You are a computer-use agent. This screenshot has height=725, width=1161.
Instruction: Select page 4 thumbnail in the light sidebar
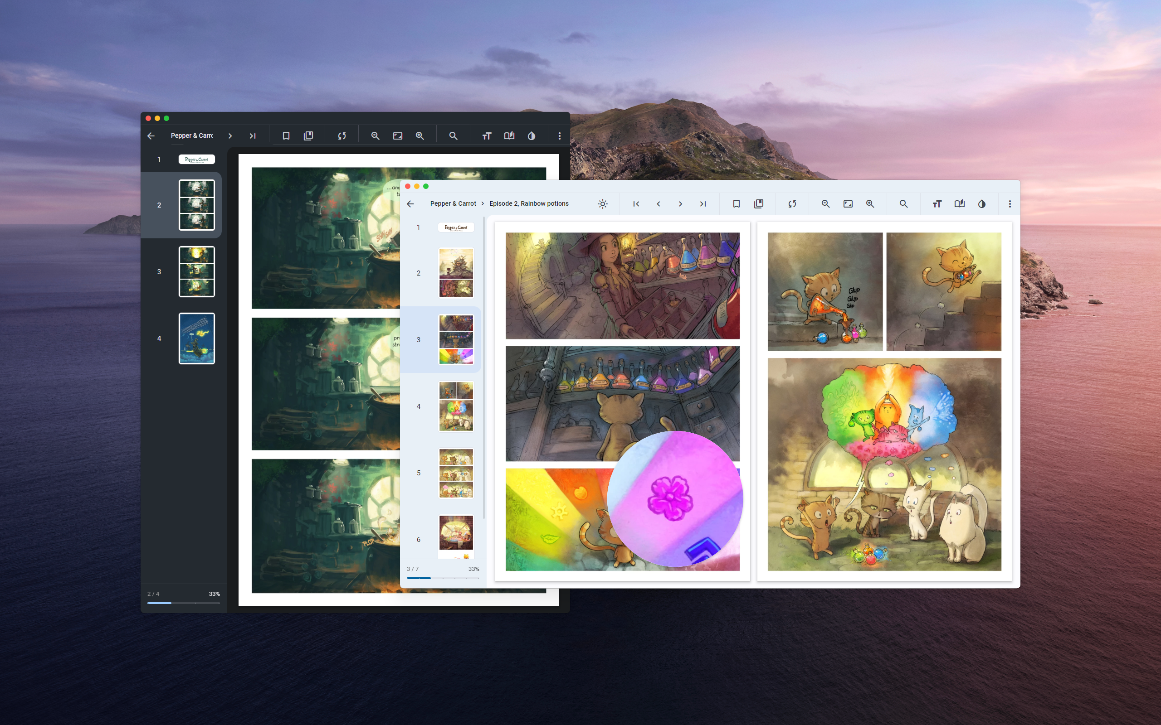pyautogui.click(x=456, y=406)
